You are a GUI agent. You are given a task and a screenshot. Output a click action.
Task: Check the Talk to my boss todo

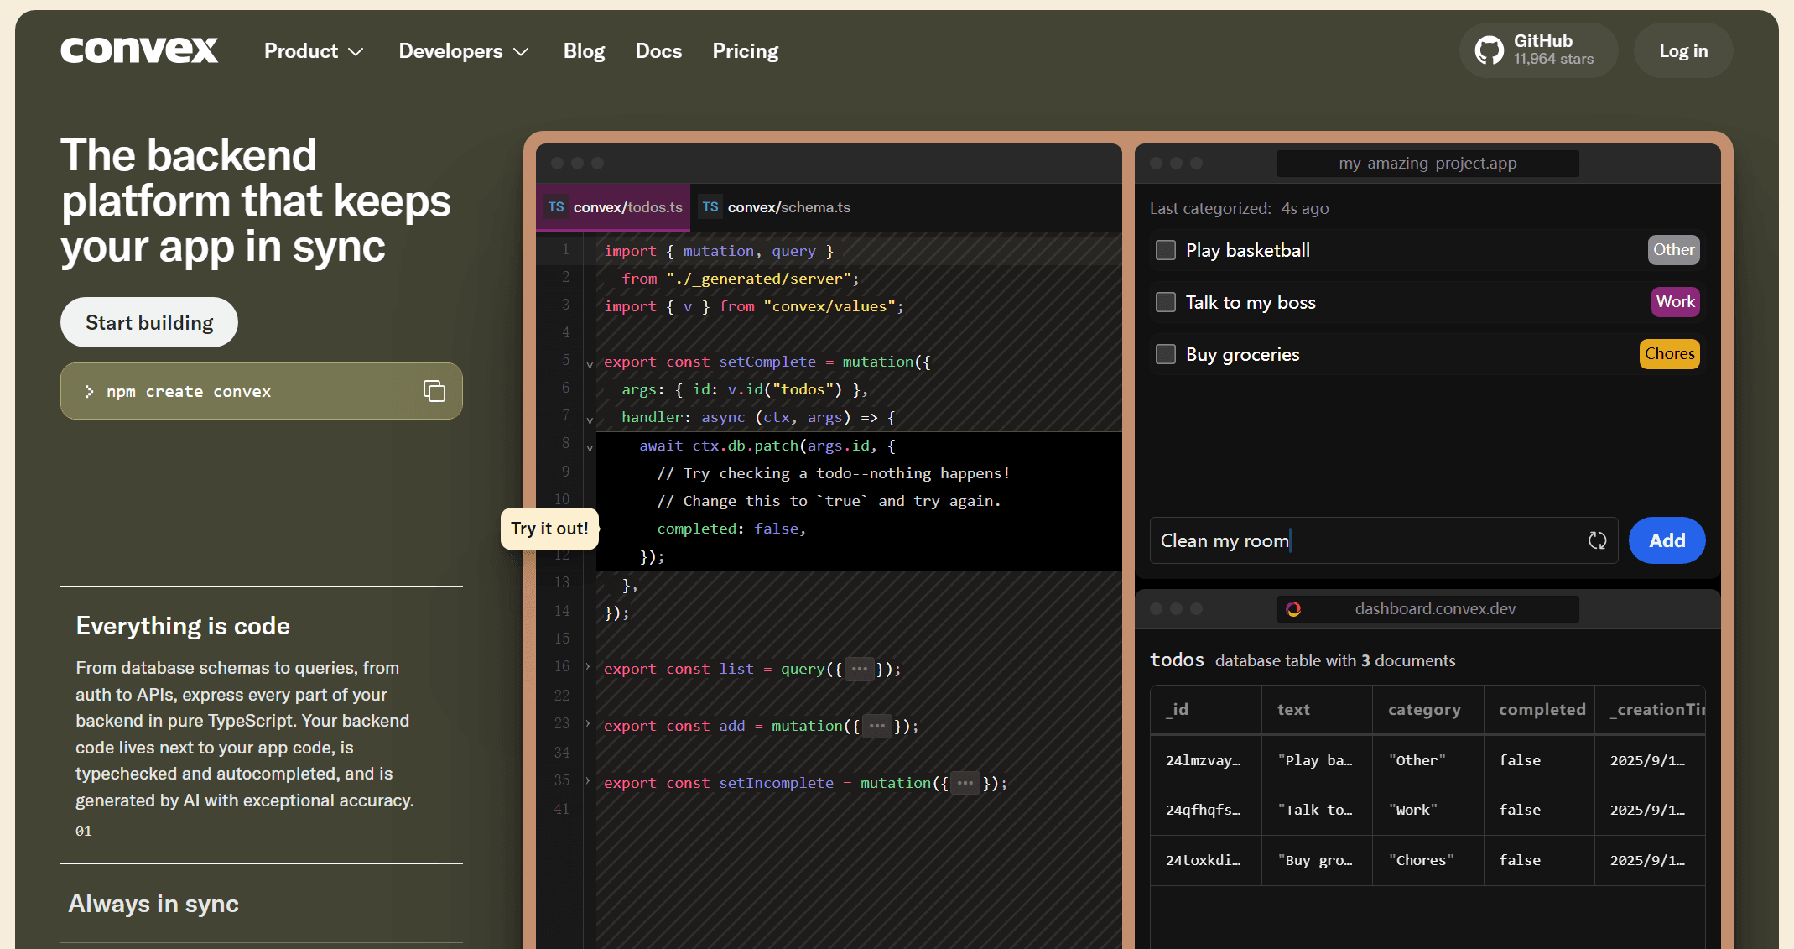1166,302
